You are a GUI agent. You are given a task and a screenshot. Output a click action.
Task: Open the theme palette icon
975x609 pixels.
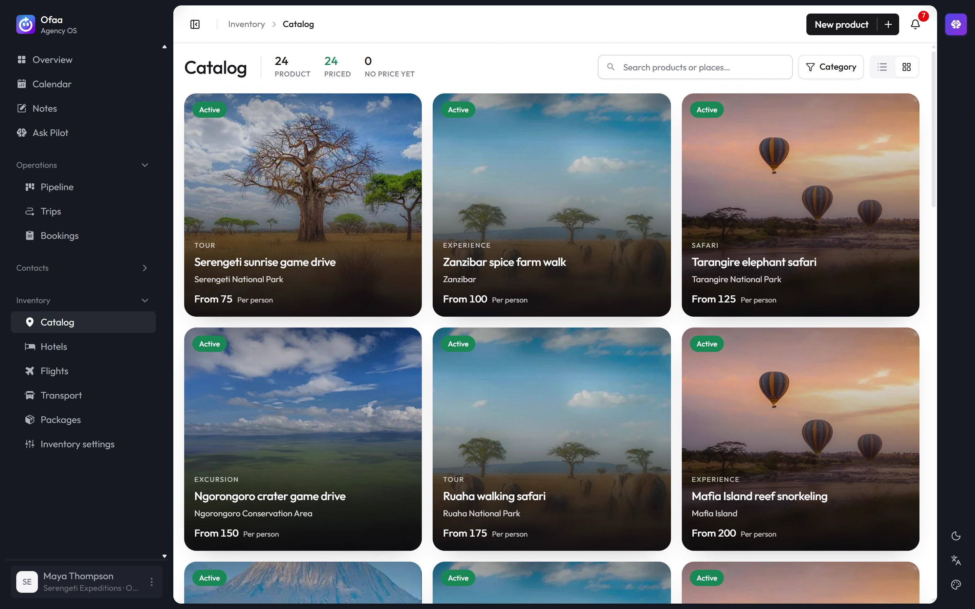point(956,584)
